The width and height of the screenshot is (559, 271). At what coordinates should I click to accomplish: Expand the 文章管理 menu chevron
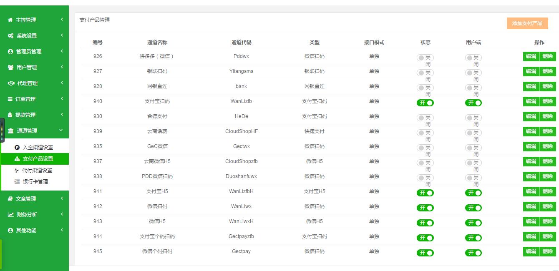pos(62,198)
